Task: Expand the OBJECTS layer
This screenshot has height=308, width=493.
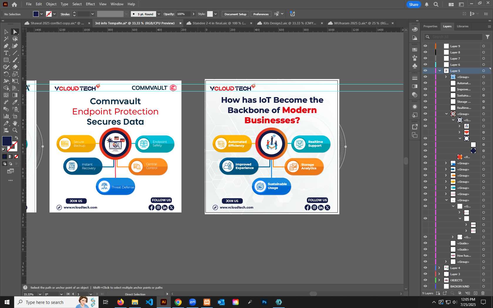Action: pos(439,280)
